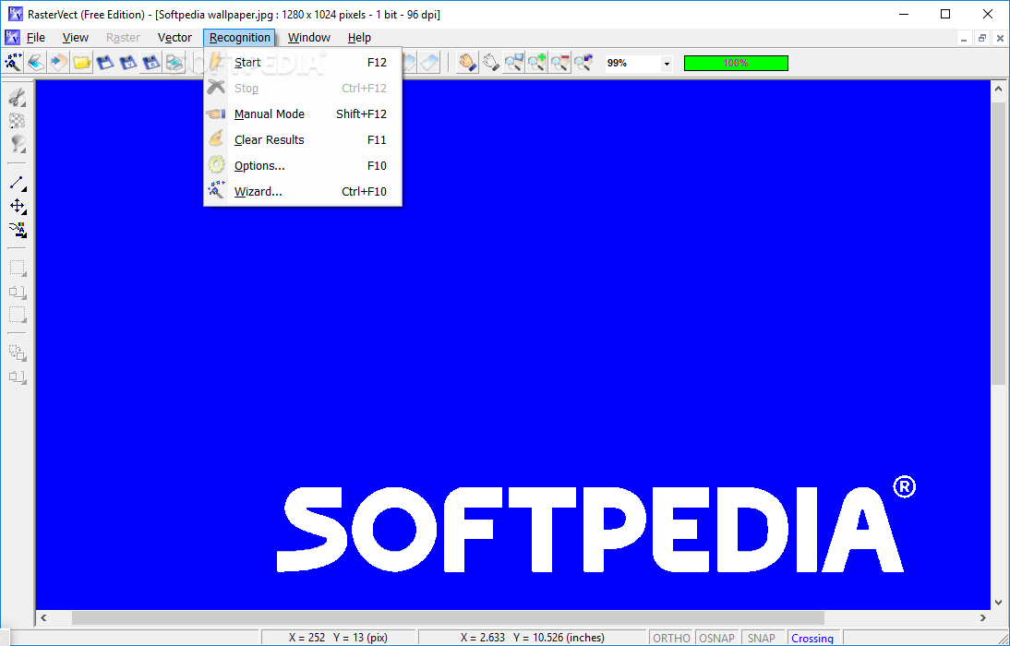Screen dimensions: 1010x646
Task: Click the dotted group squares tool
Action: [18, 353]
